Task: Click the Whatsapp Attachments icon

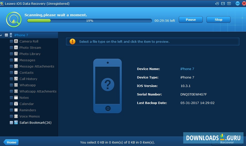Action: pyautogui.click(x=16, y=91)
